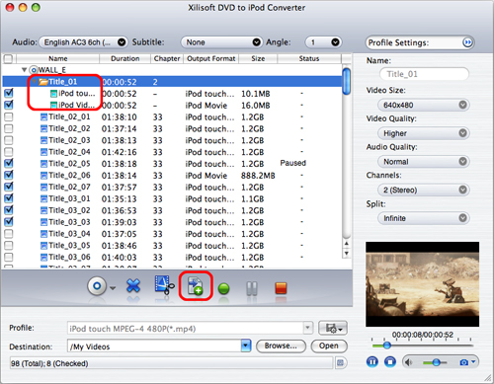
Task: Uncheck the iPod Vid... profile checkbox
Action: tap(9, 105)
